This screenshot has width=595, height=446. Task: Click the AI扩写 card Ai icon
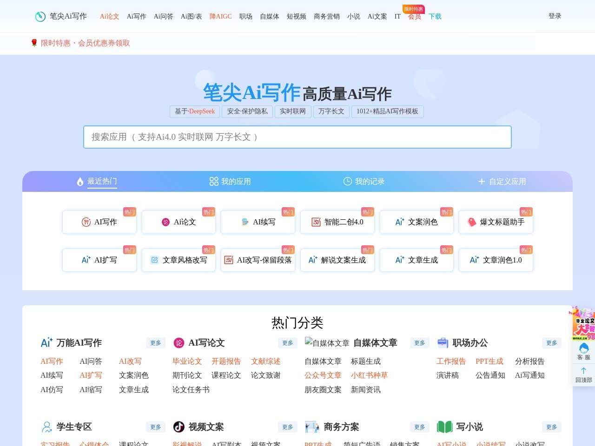coord(86,260)
